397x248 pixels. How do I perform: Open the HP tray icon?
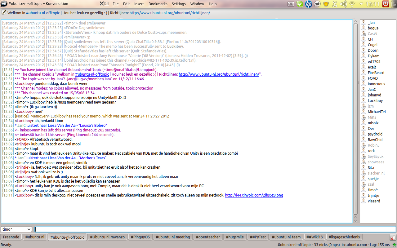coord(308,4)
